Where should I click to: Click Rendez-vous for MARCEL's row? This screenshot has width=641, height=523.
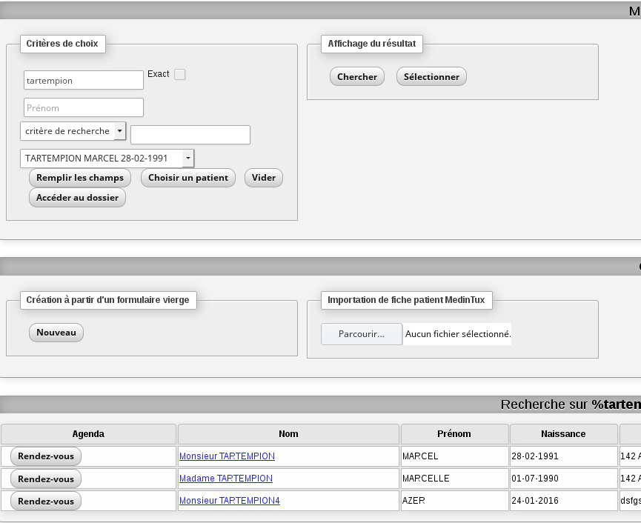46,456
